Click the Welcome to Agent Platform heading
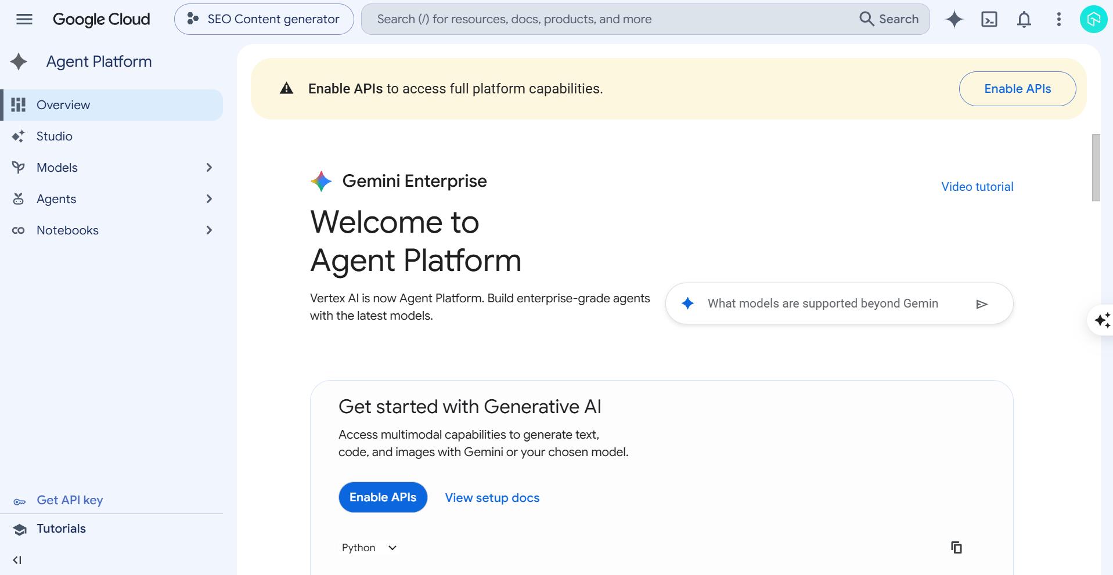The width and height of the screenshot is (1113, 575). click(416, 241)
